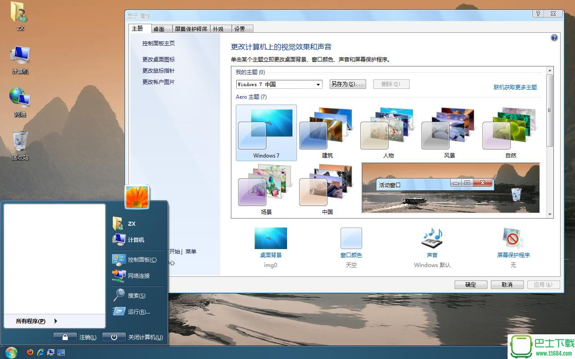Click the show desktop quick launch icon
575x359 pixels.
tap(61, 352)
